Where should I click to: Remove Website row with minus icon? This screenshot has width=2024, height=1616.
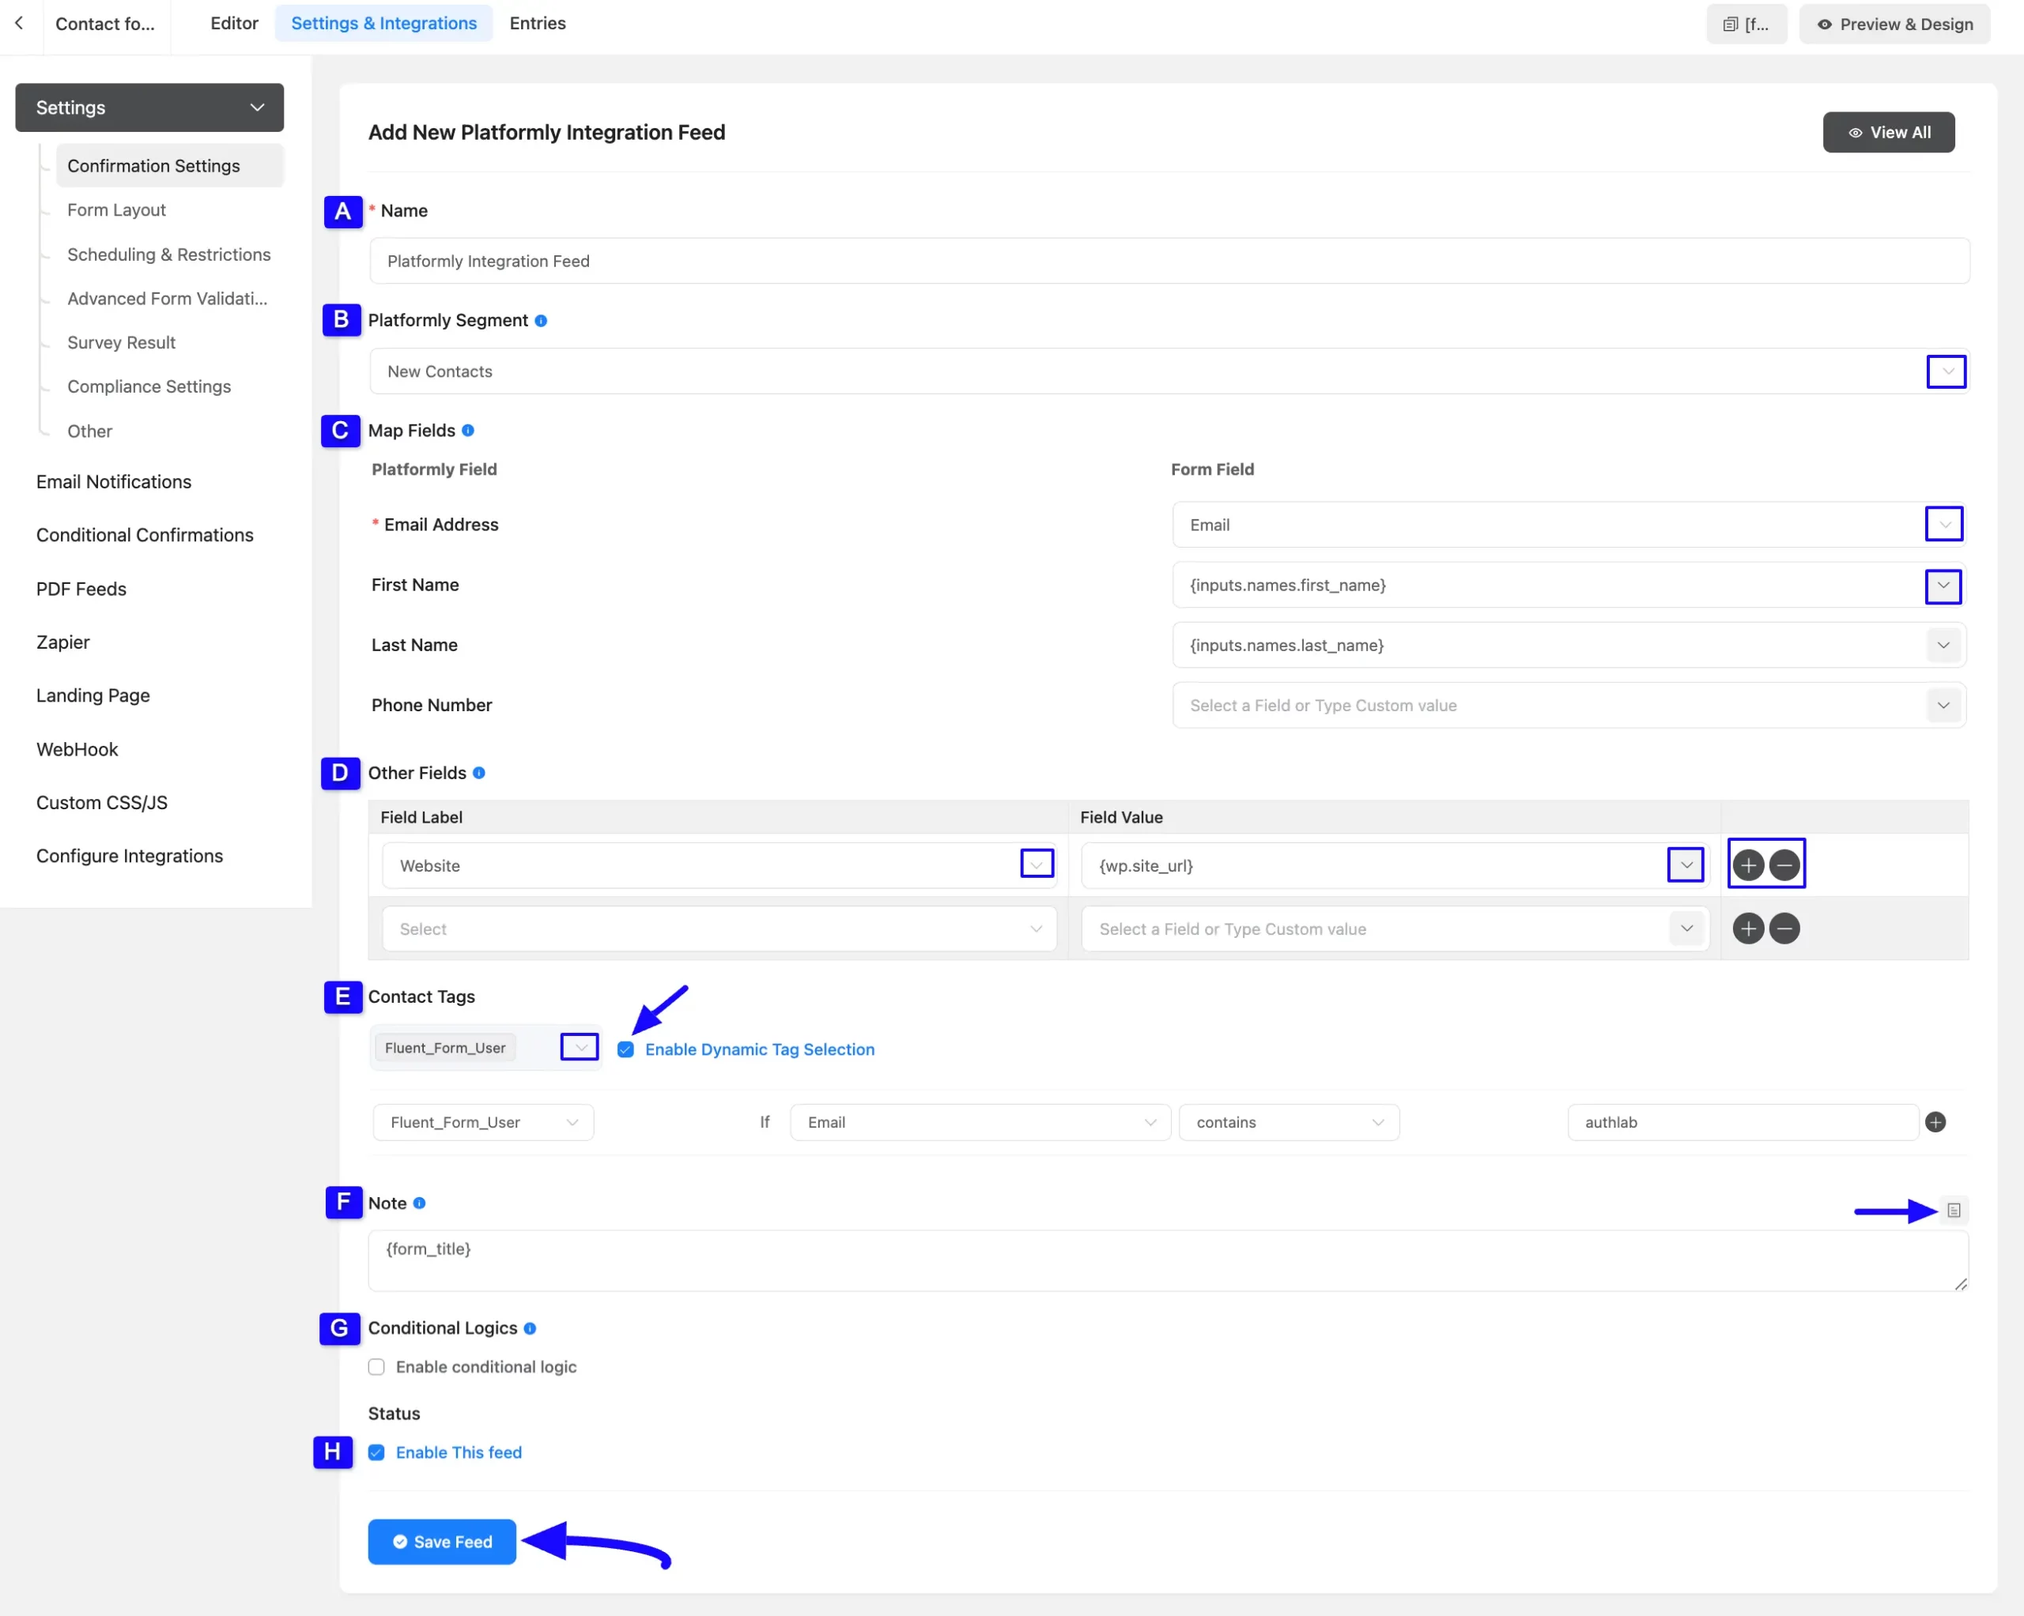click(x=1784, y=865)
